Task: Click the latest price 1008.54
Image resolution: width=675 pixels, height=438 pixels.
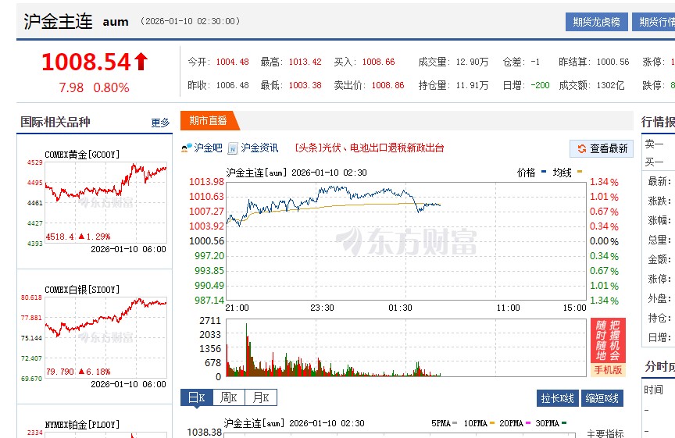Action: pyautogui.click(x=86, y=62)
